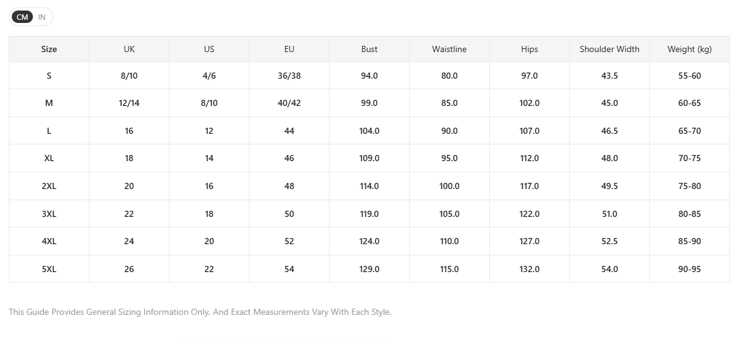The height and width of the screenshot is (344, 740).
Task: Select the XL size row label
Action: pos(49,158)
